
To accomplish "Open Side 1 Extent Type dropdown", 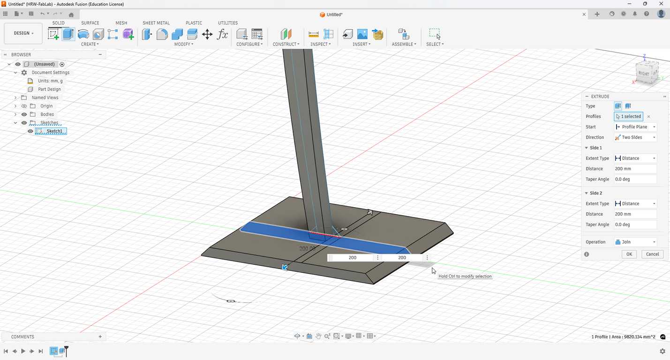I will (635, 158).
